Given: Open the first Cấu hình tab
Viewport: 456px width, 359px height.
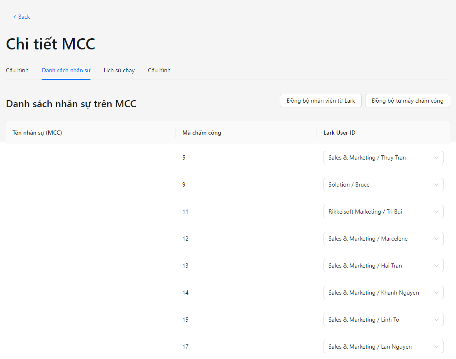Looking at the screenshot, I should [x=17, y=70].
